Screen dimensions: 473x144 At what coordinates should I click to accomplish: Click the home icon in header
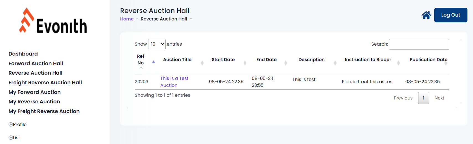point(426,15)
